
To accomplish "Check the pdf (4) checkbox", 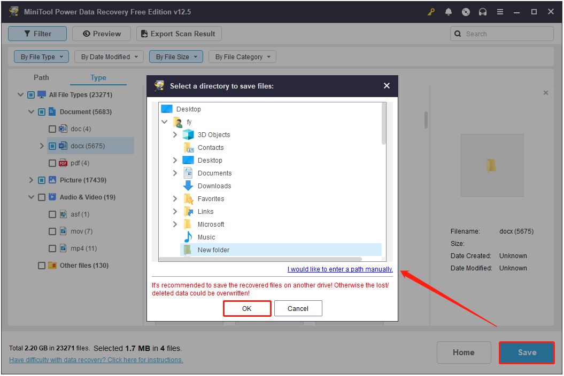I will [52, 163].
